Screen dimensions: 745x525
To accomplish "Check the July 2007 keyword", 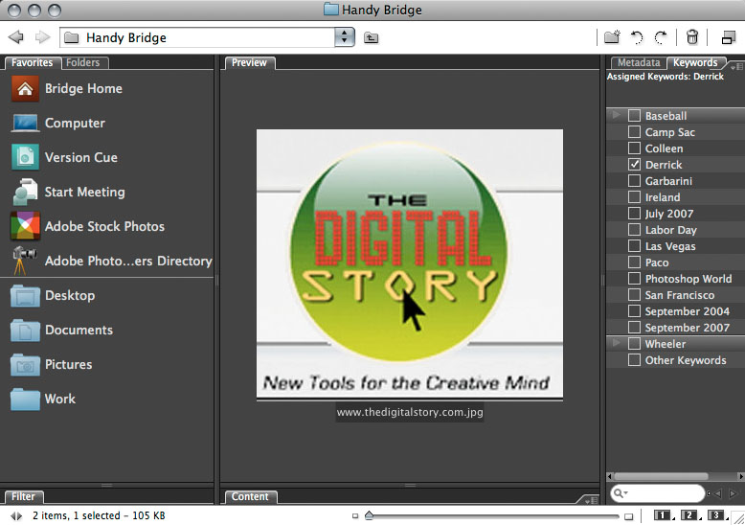I will point(634,213).
